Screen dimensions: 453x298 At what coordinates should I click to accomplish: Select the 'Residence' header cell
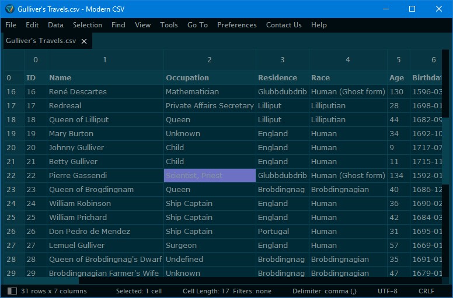[x=283, y=78]
